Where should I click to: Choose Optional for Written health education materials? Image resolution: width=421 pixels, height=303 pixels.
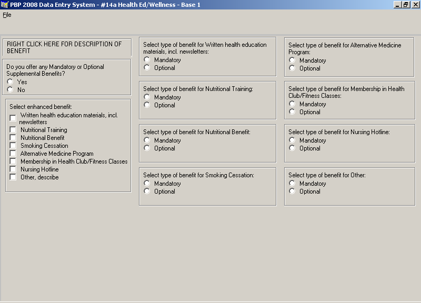[147, 68]
